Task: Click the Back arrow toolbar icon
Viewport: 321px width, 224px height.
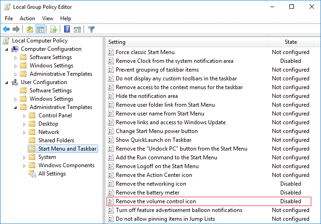Action: 6,30
